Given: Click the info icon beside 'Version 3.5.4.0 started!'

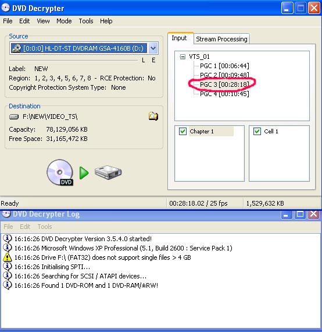Looking at the screenshot, I should 8,239.
